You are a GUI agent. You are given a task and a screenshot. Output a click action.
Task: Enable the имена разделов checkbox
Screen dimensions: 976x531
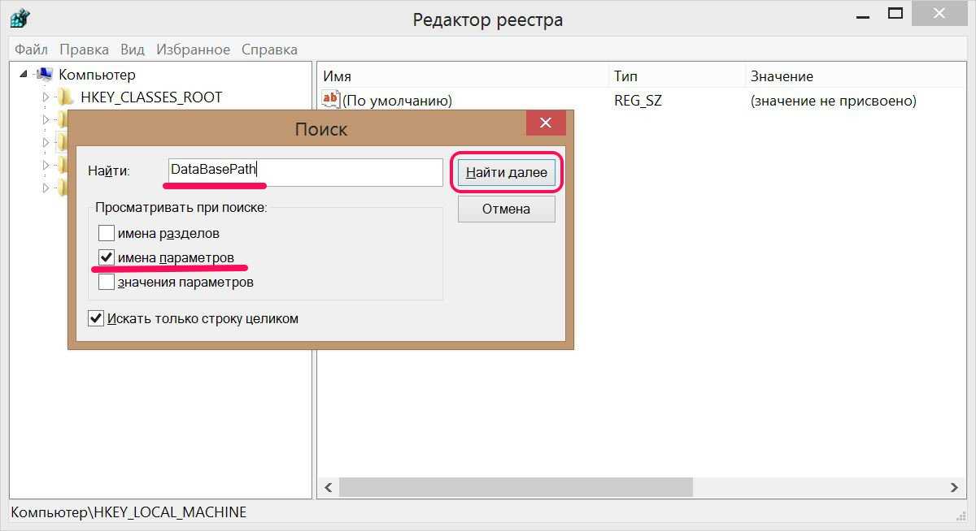(107, 234)
